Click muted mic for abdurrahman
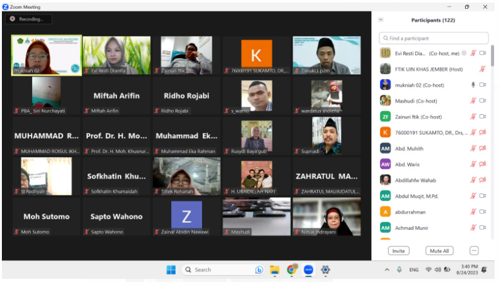The image size is (499, 282). coord(473,212)
